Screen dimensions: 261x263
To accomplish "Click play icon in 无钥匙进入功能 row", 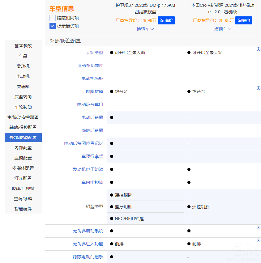I will pos(259,240).
